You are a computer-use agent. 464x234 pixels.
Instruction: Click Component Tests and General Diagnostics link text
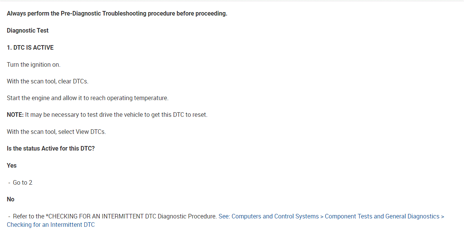[382, 216]
